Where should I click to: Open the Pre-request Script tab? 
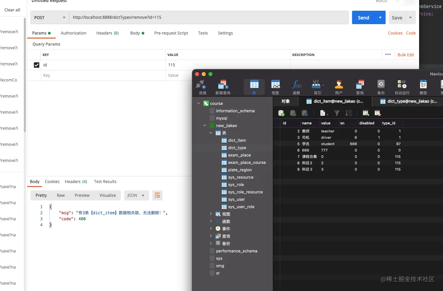coord(171,33)
